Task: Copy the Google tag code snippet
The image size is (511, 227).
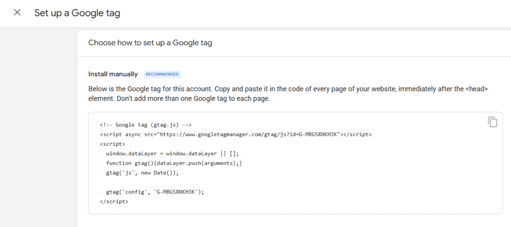Action: click(x=493, y=122)
